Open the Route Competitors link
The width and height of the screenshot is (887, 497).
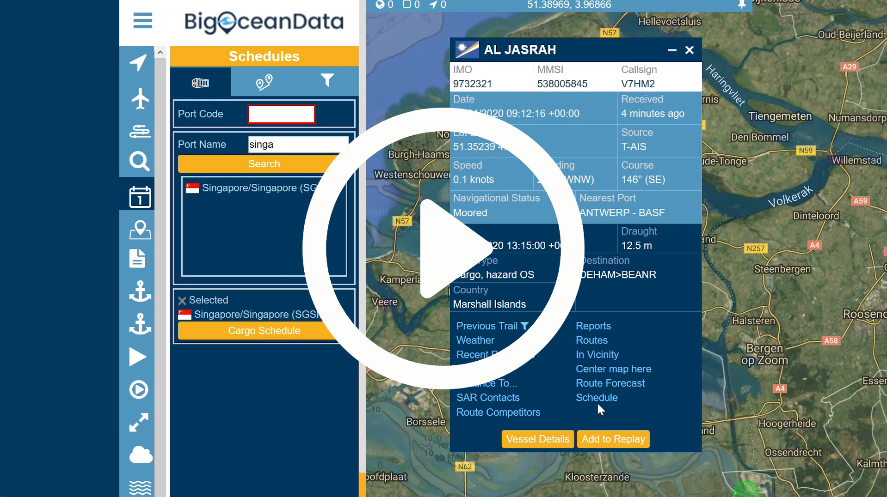click(x=498, y=412)
